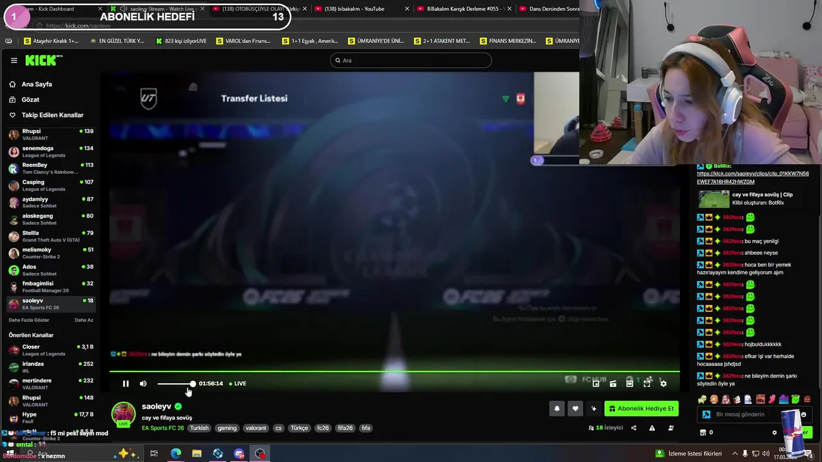This screenshot has height=462, width=822.
Task: Go to Ana Sayfa
Action: pyautogui.click(x=37, y=84)
